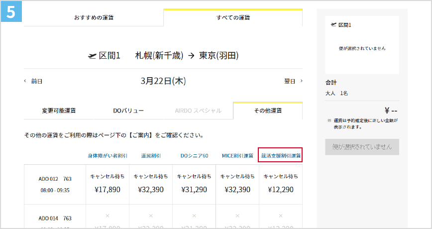Click the 3月22日(木) date heading
The image size is (432, 229).
click(x=163, y=81)
